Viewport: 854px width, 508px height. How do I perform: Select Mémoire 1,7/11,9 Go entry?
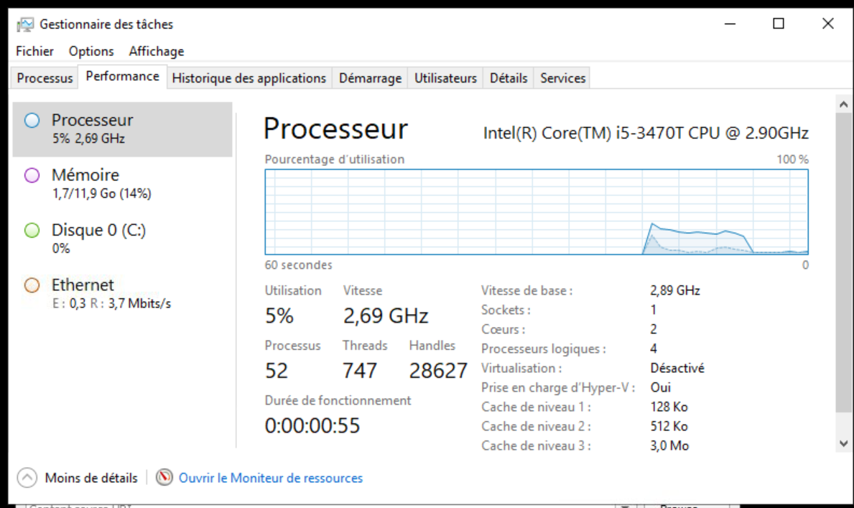pyautogui.click(x=123, y=184)
